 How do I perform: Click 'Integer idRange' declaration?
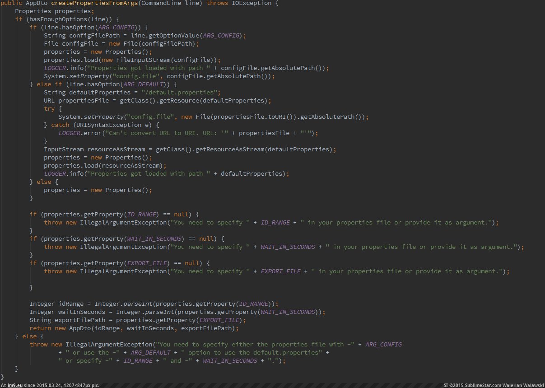(56, 304)
